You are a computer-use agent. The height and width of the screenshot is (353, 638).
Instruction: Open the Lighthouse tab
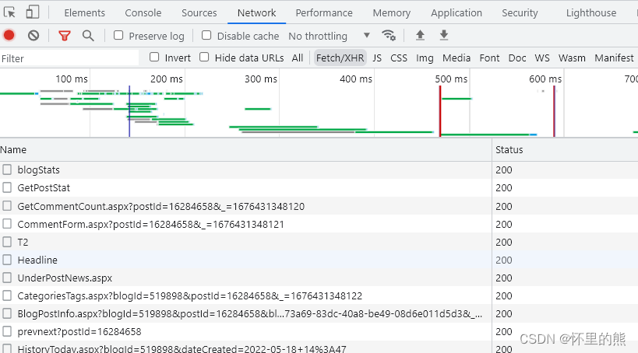pyautogui.click(x=591, y=13)
